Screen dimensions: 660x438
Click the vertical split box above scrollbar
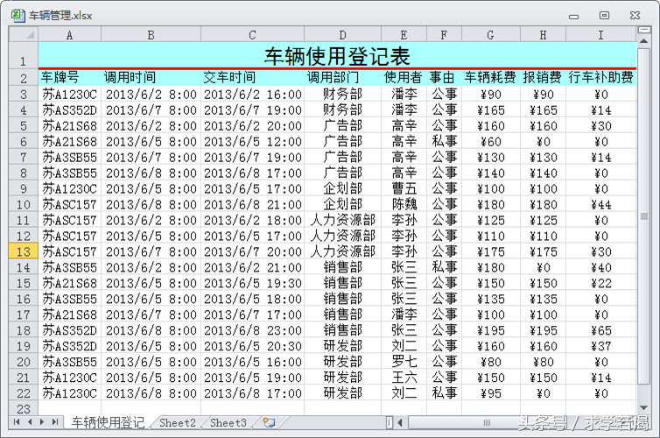pos(643,30)
